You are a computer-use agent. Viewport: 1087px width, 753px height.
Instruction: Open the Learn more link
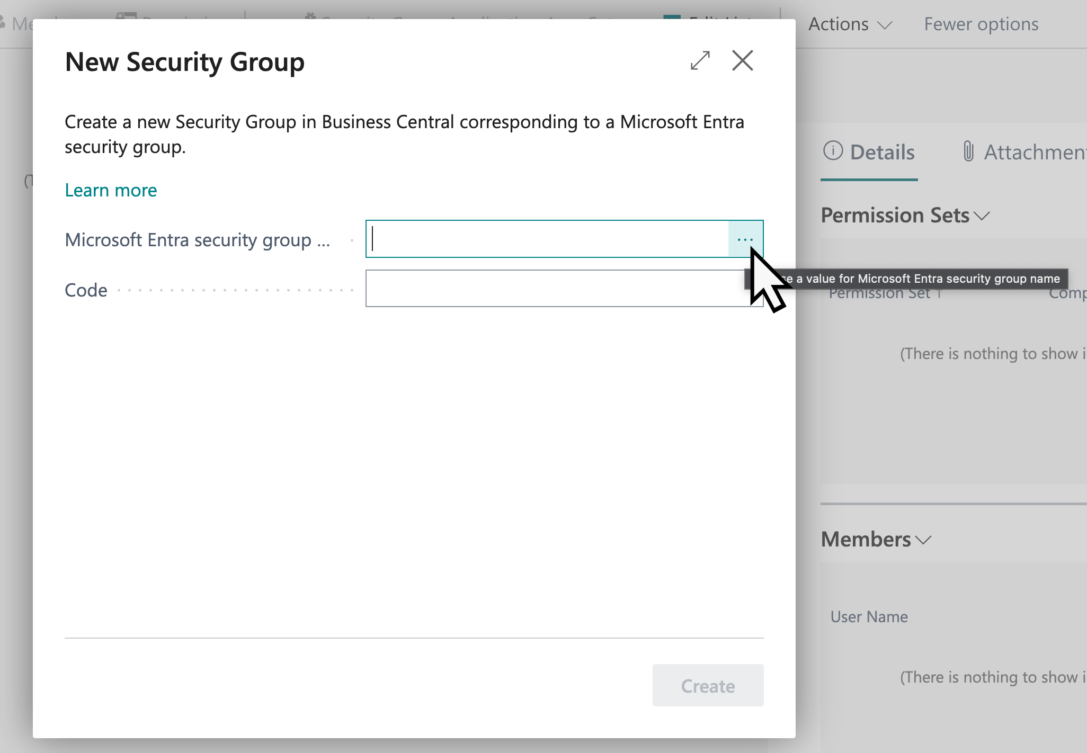(111, 190)
